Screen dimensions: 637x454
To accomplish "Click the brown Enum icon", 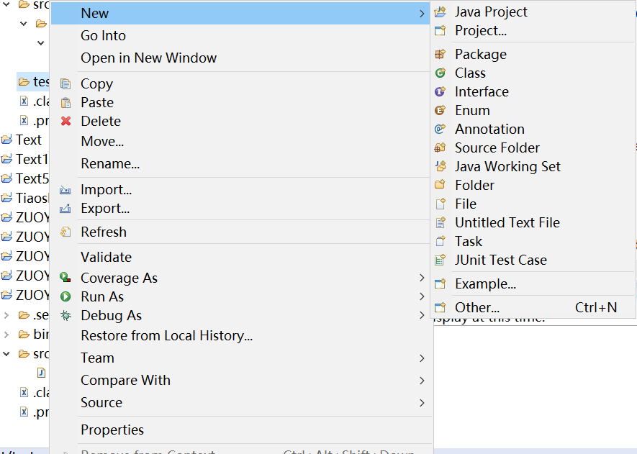I will click(x=440, y=110).
